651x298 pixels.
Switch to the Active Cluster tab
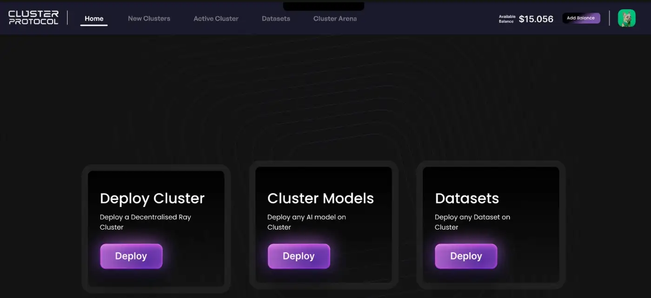[x=216, y=19]
